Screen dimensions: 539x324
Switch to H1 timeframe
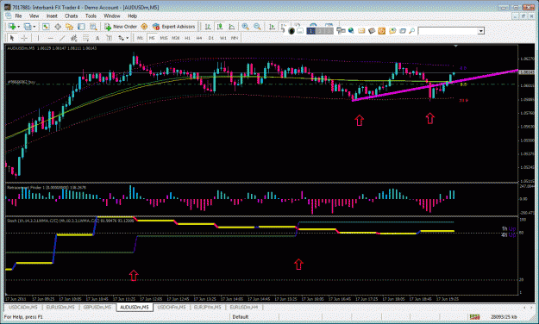[x=187, y=38]
